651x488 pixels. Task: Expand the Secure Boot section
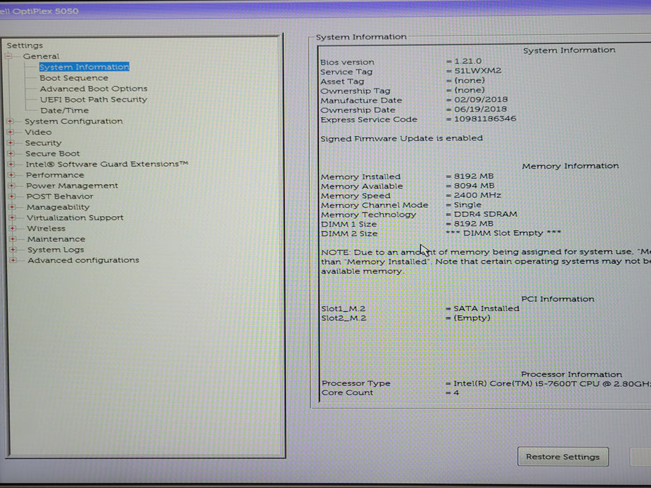coord(10,153)
